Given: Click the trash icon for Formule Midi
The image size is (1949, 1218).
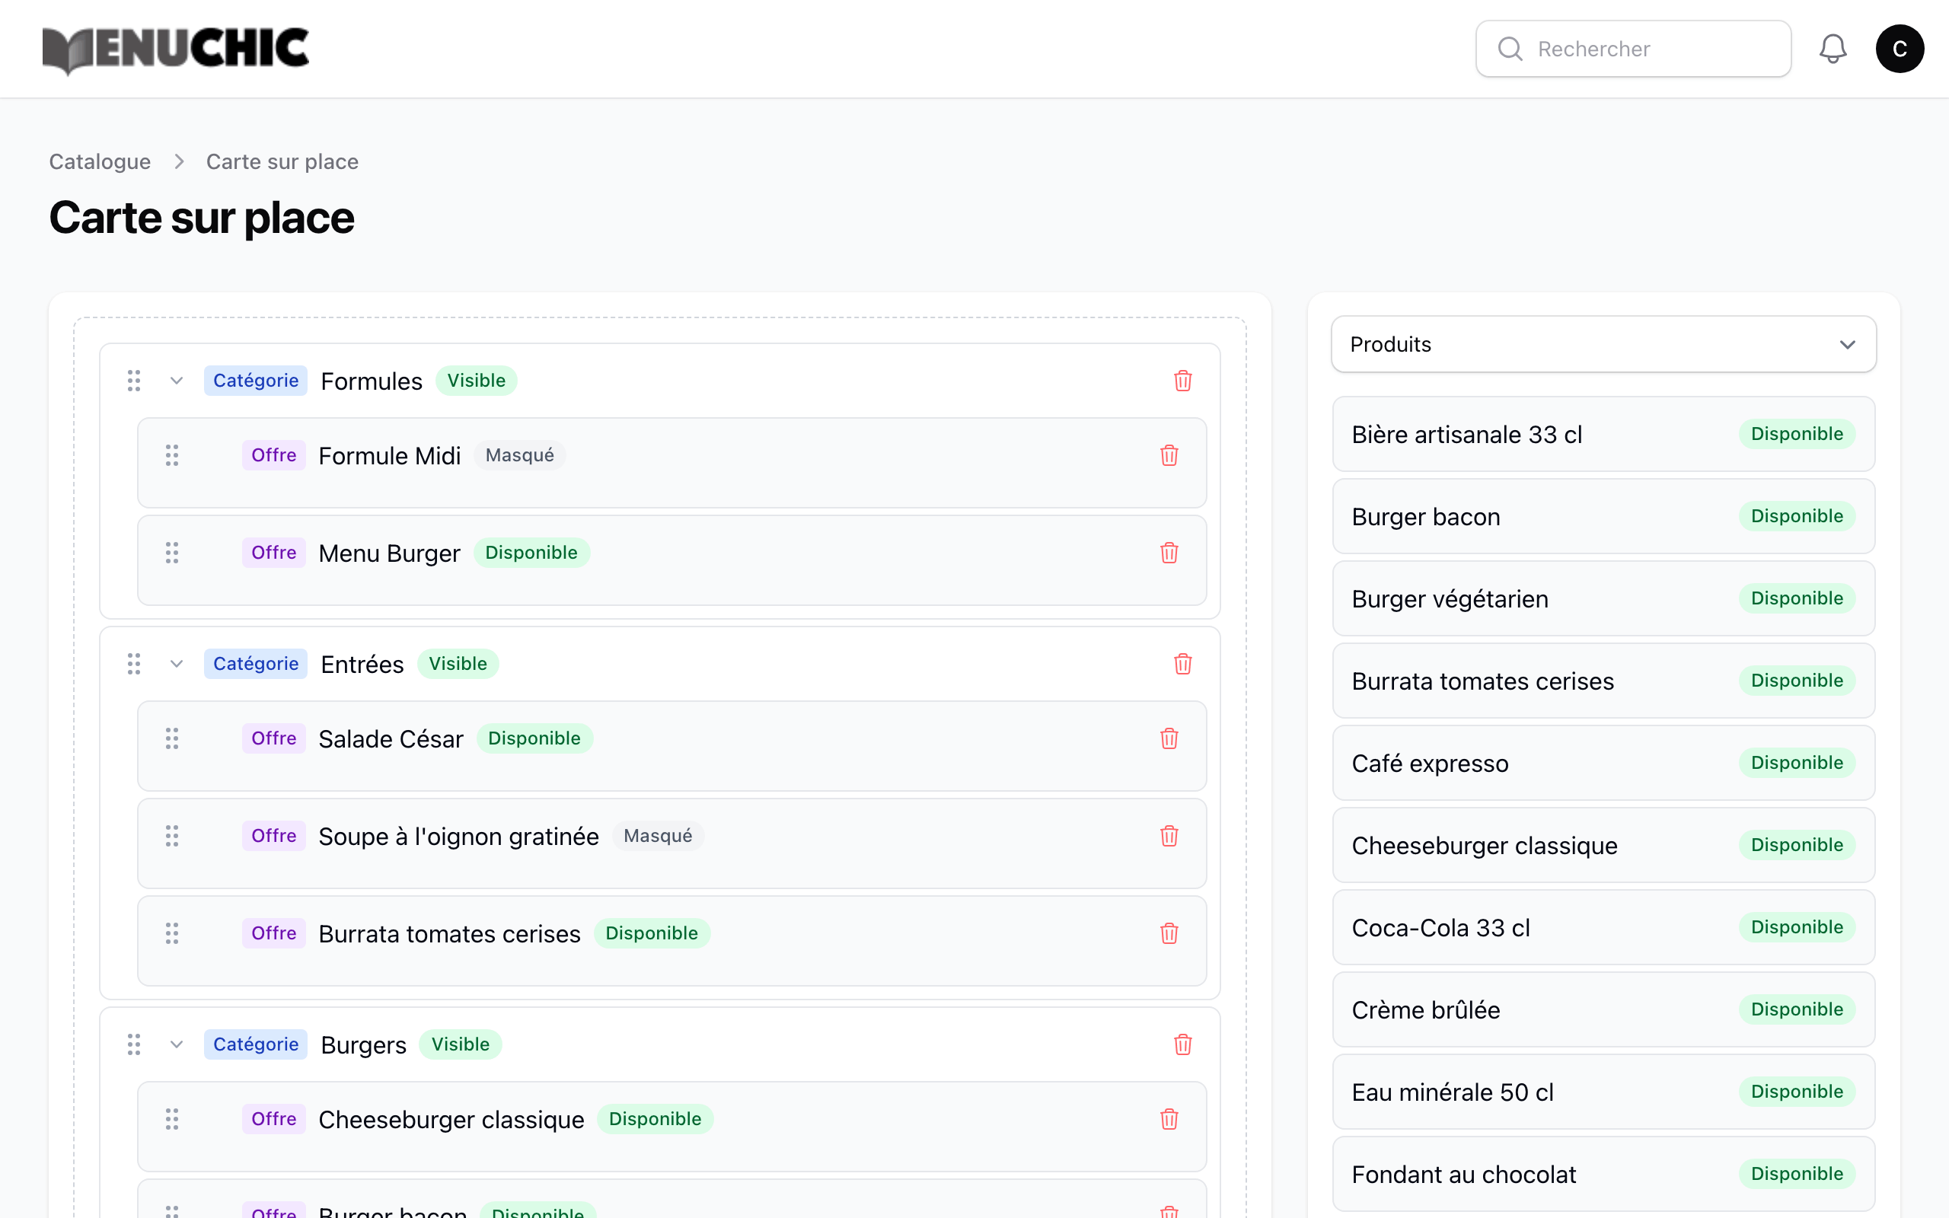Looking at the screenshot, I should 1169,455.
